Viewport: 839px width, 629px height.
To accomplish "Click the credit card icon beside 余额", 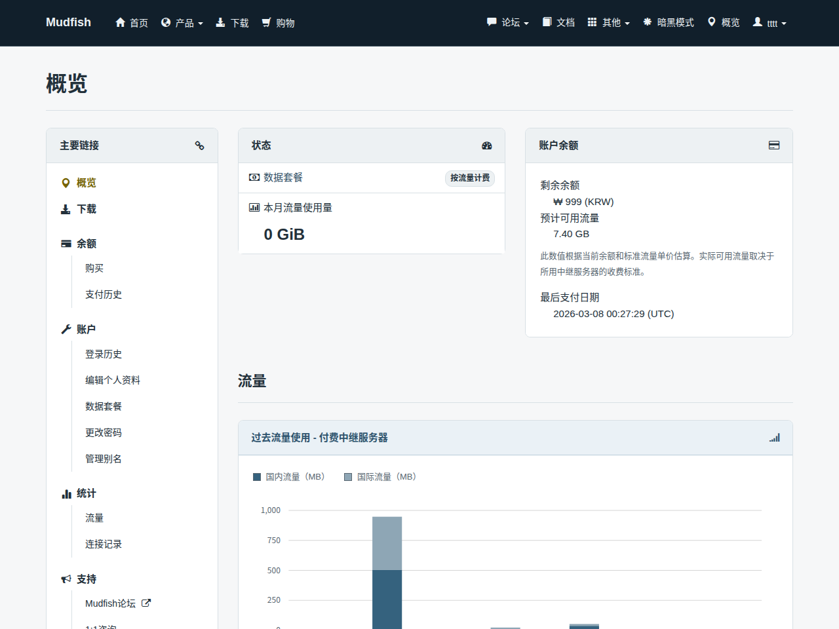I will point(66,244).
